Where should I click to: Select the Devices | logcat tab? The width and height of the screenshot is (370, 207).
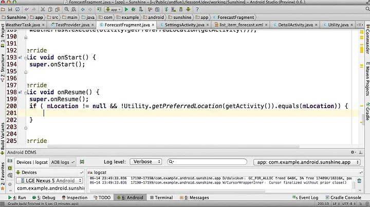point(32,162)
